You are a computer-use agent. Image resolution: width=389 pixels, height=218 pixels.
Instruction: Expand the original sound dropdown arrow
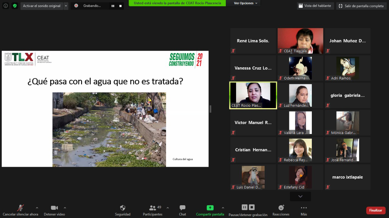point(66,6)
